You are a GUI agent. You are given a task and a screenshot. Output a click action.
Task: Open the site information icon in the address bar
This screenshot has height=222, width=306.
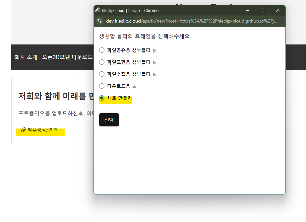[99, 20]
